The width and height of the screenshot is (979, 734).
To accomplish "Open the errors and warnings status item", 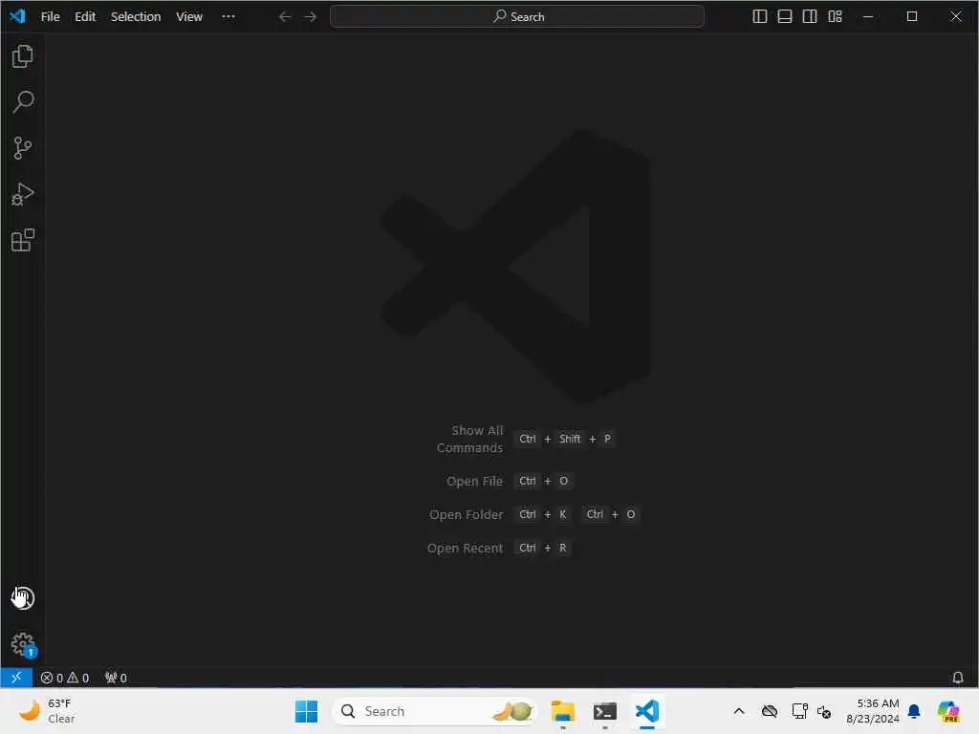I will 65,678.
